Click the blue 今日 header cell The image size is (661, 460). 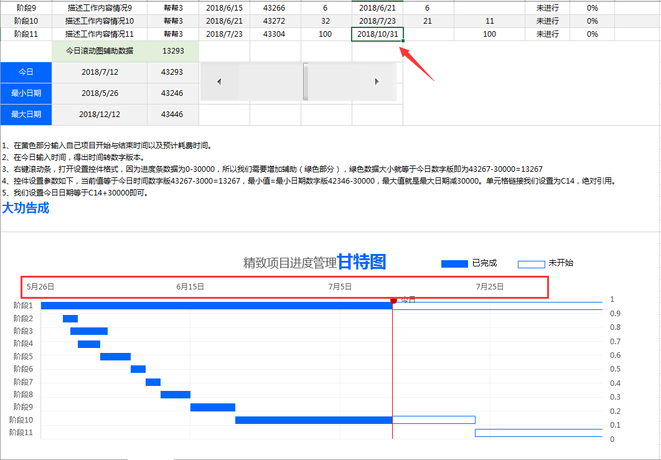point(26,73)
